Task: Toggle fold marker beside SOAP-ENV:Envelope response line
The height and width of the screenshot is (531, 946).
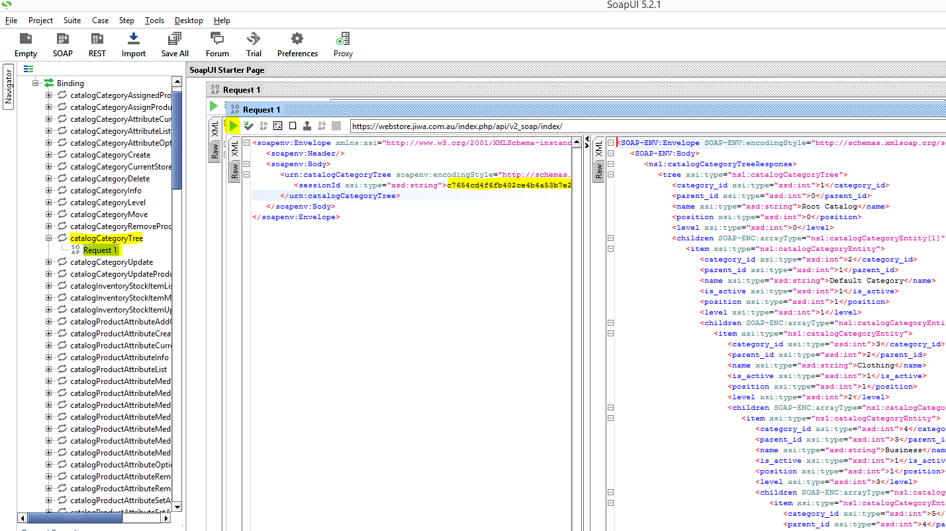Action: click(610, 143)
